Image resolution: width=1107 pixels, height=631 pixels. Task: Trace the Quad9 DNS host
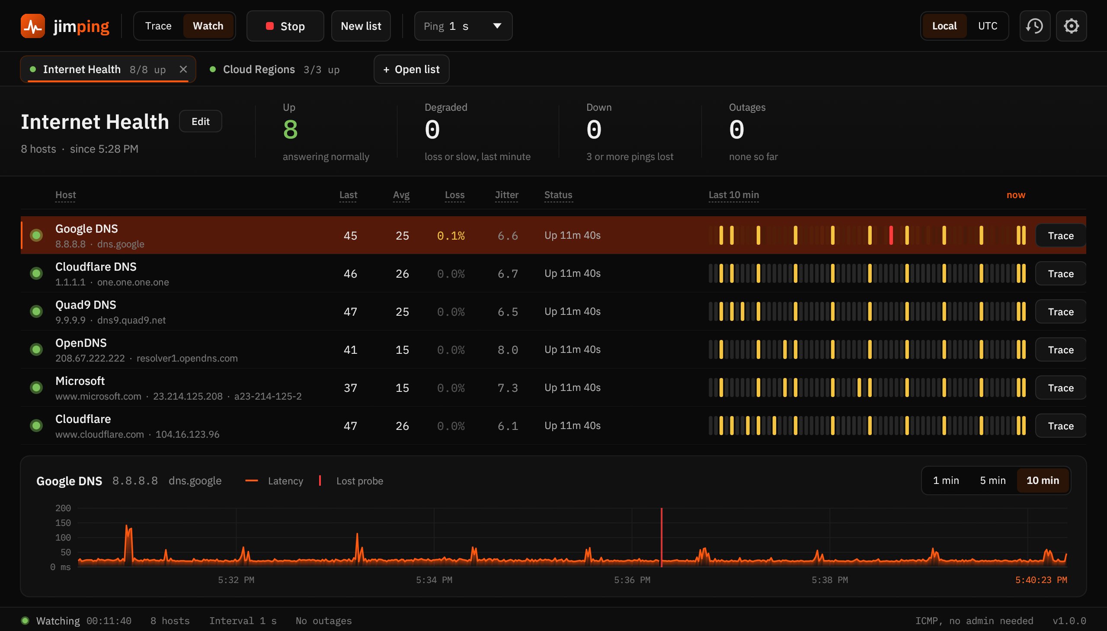coord(1061,311)
